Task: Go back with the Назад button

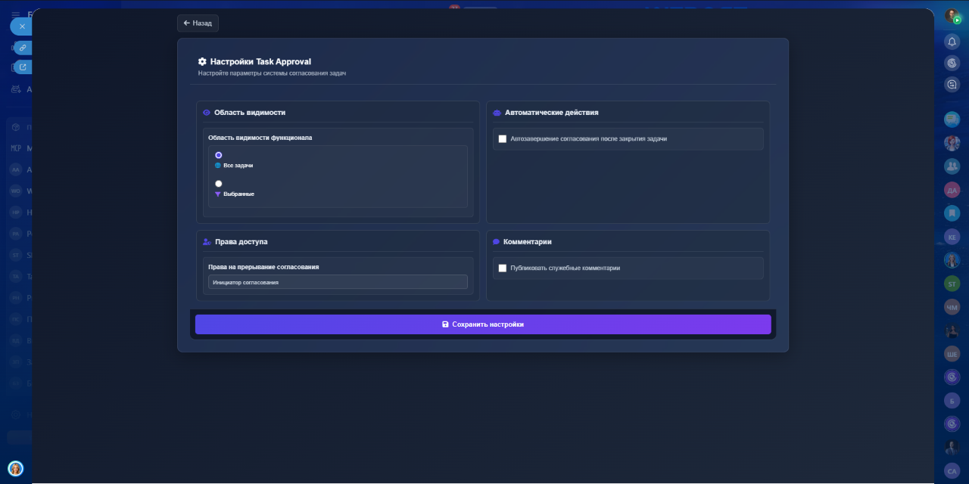Action: (x=198, y=23)
